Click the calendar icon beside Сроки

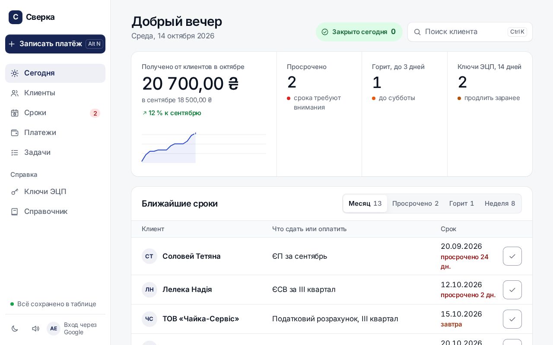pos(15,113)
